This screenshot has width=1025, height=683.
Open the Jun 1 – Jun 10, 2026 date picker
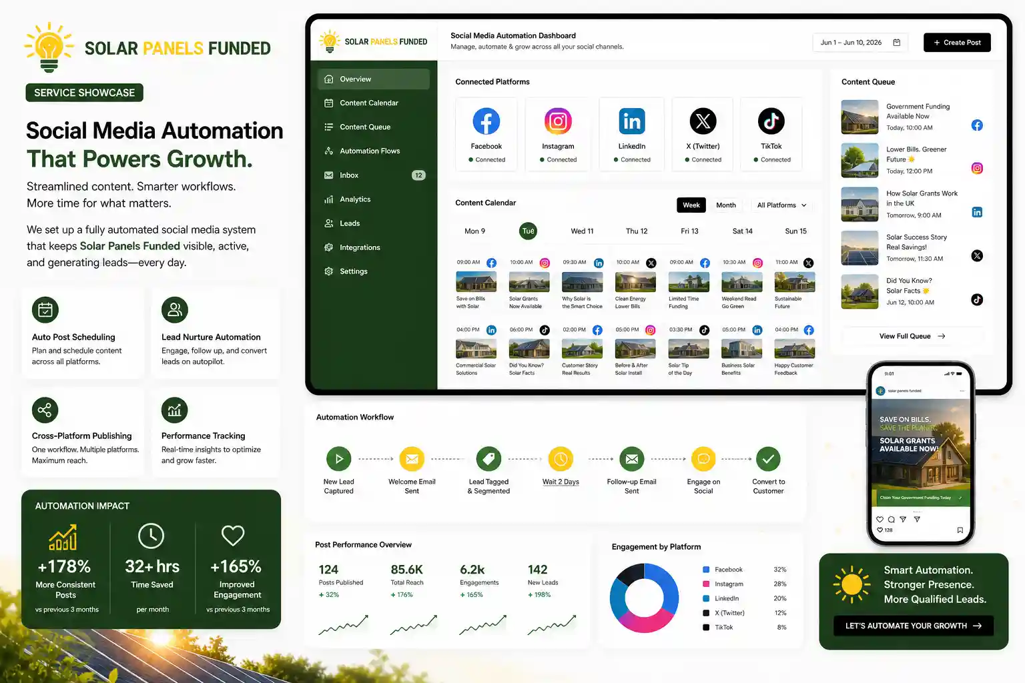coord(860,43)
